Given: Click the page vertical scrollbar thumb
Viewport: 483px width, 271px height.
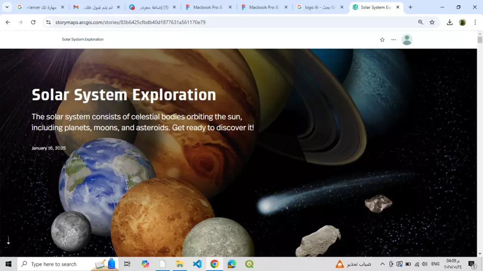Looking at the screenshot, I should (x=480, y=40).
